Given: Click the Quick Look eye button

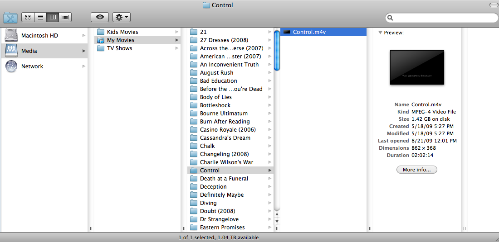Looking at the screenshot, I should [100, 17].
